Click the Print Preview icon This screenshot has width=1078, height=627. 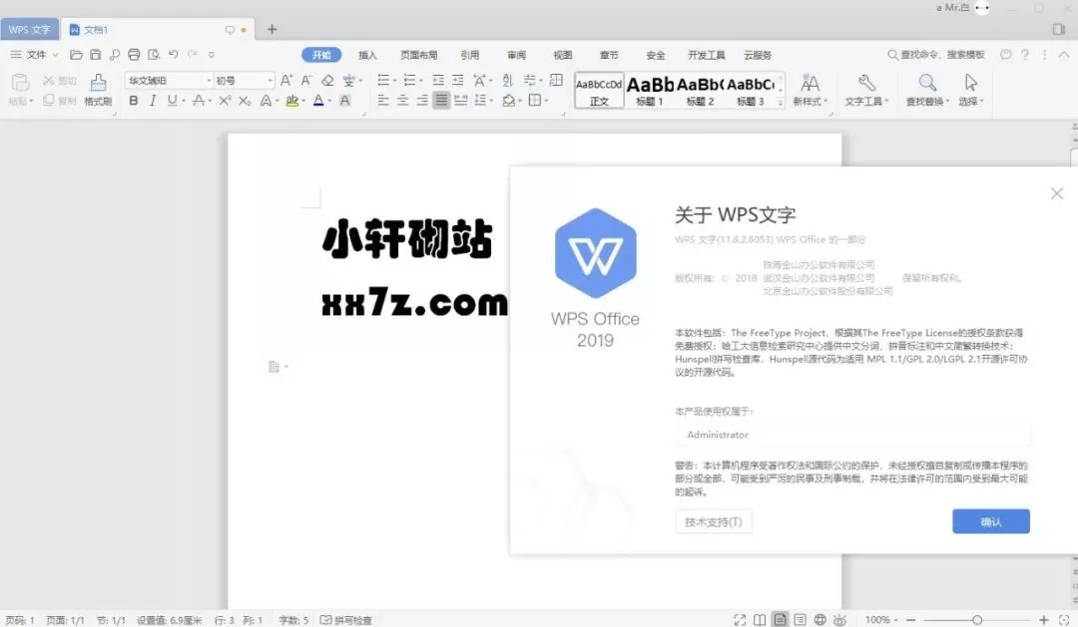click(x=154, y=55)
